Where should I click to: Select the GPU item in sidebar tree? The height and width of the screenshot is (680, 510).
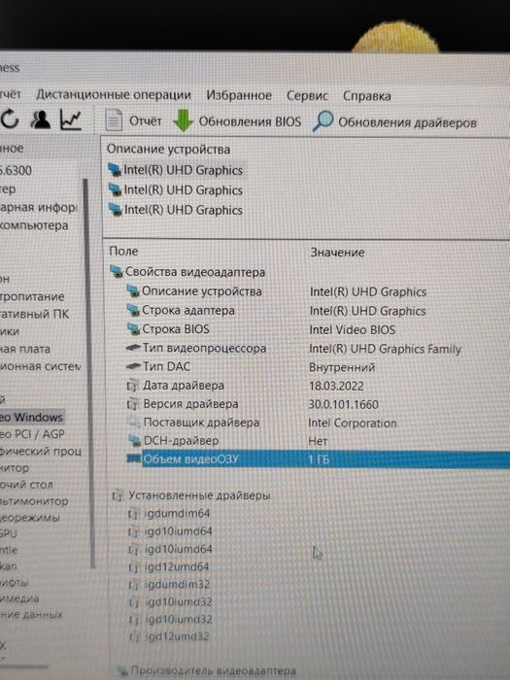click(x=9, y=533)
